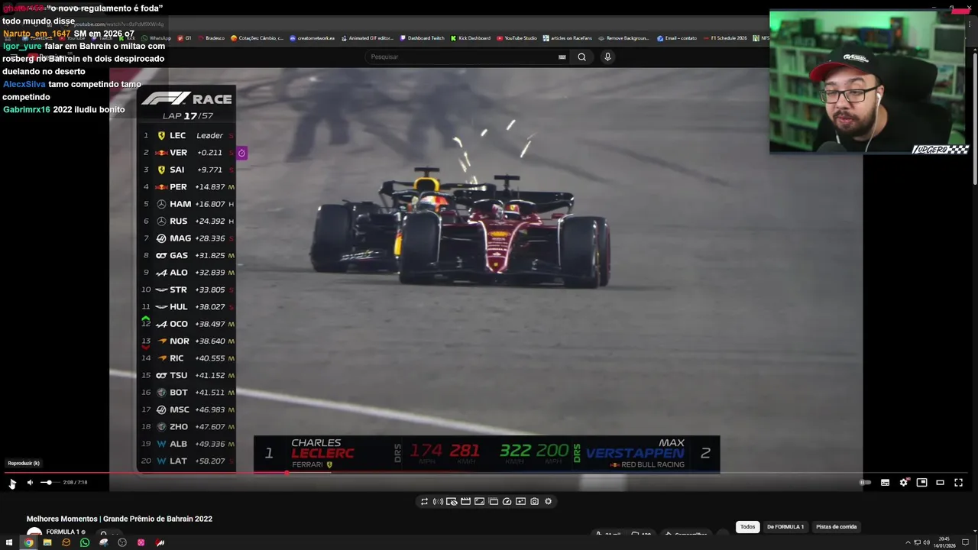Click the play button in YouTube player

(11, 482)
